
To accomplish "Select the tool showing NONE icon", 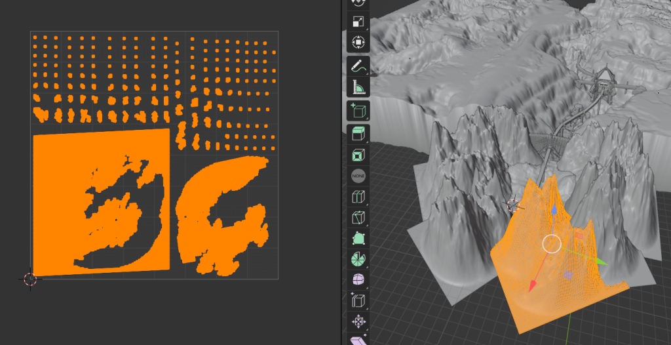I will [358, 176].
